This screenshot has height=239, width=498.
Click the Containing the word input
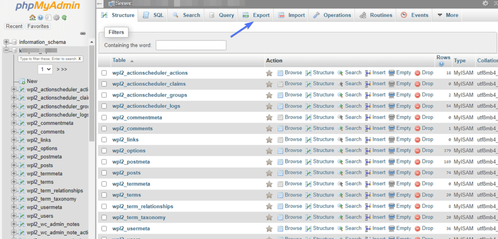pos(191,45)
